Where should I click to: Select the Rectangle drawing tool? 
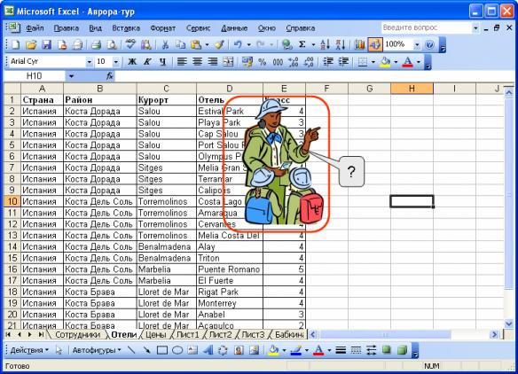(161, 350)
